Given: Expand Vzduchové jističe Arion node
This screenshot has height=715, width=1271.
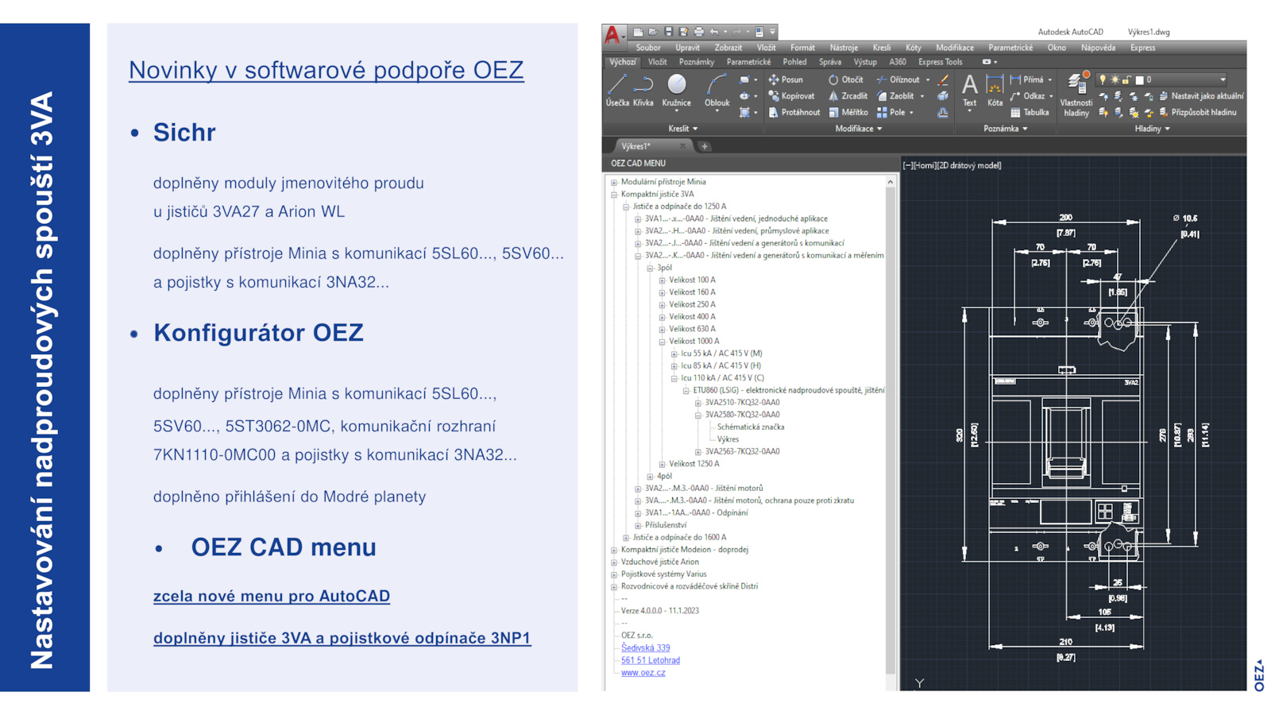Looking at the screenshot, I should pyautogui.click(x=614, y=562).
